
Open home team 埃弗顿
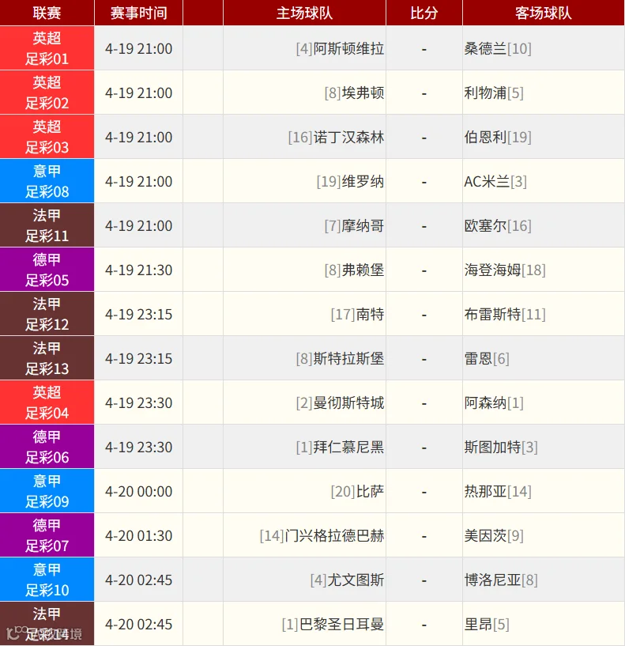363,93
